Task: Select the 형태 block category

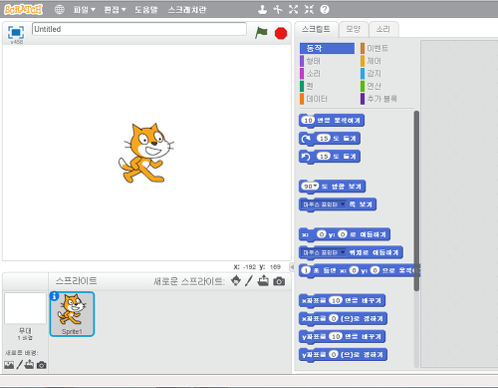Action: tap(327, 61)
